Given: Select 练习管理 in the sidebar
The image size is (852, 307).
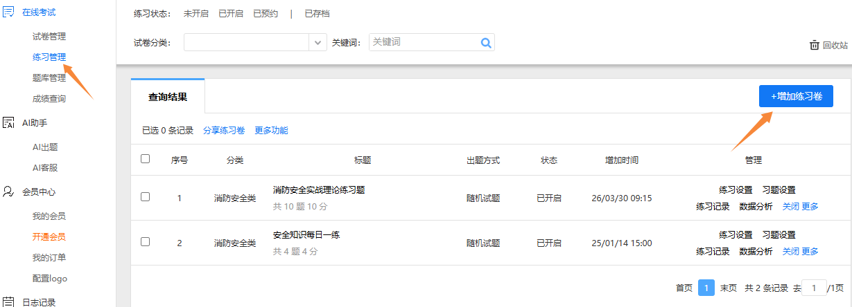Looking at the screenshot, I should tap(49, 57).
